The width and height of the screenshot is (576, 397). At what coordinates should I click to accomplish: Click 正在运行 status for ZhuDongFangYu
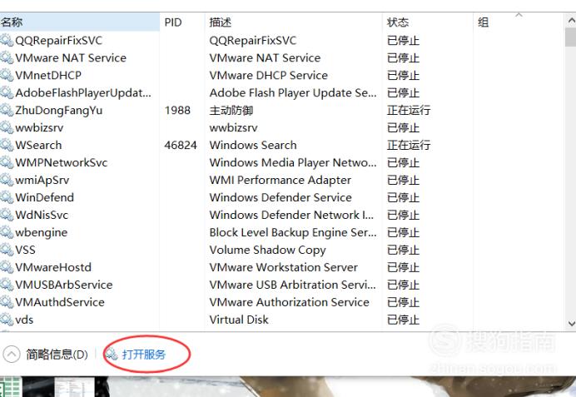409,110
